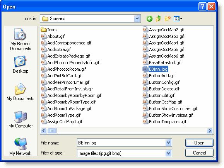This screenshot has width=224, height=168.
Task: Select AssignOccMap5.gif file name
Action: pos(167,49)
